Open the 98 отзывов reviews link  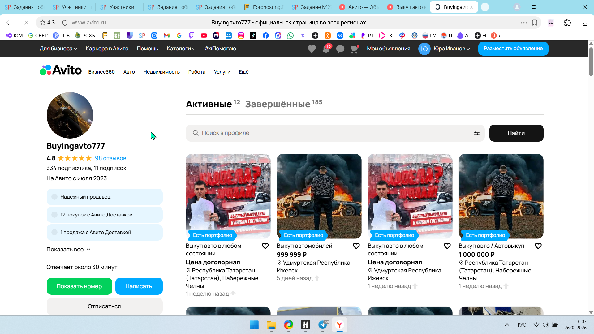click(110, 158)
